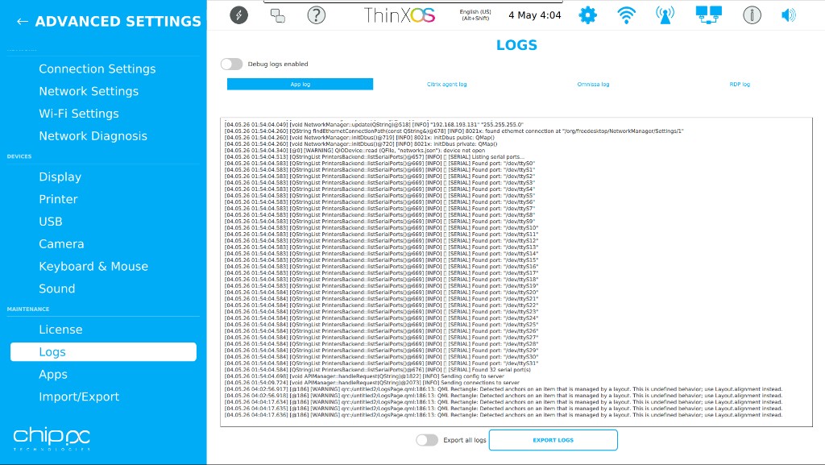The image size is (825, 465).
Task: Click the Debug logs enabled label
Action: 278,64
